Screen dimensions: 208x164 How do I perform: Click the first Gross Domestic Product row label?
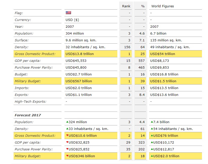[35, 54]
